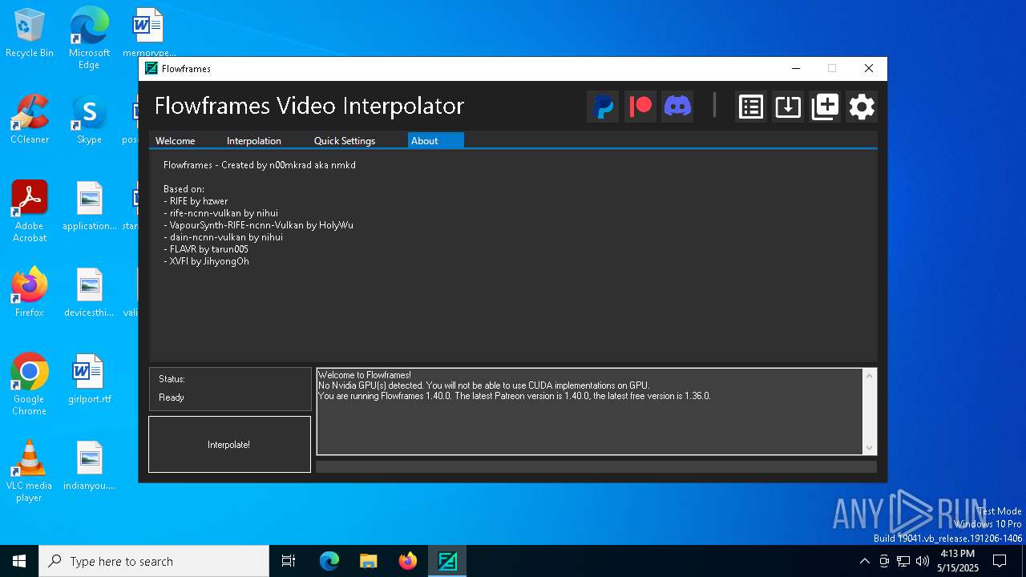
Task: Open the VLC media player shortcut
Action: click(x=30, y=471)
